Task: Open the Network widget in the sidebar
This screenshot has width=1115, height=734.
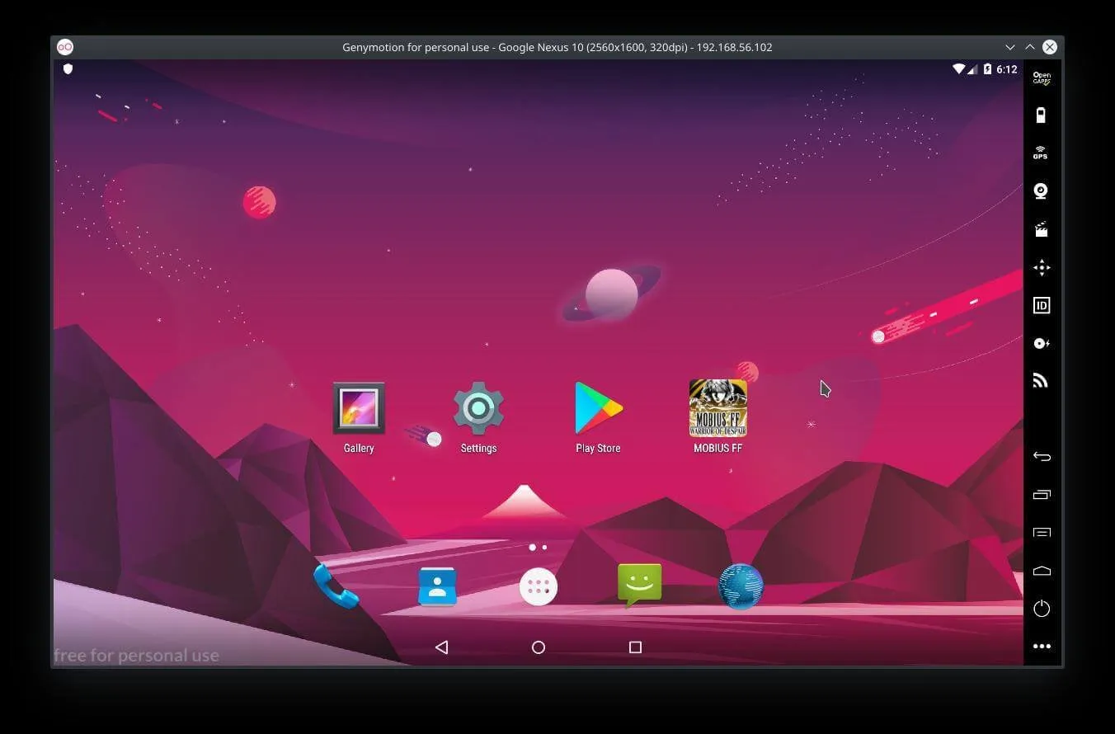Action: (1042, 380)
